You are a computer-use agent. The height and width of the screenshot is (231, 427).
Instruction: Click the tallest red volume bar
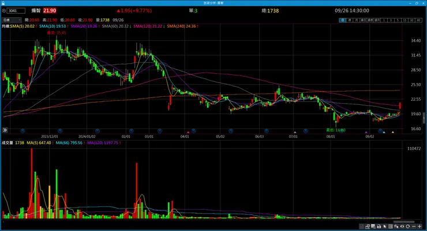[32, 183]
